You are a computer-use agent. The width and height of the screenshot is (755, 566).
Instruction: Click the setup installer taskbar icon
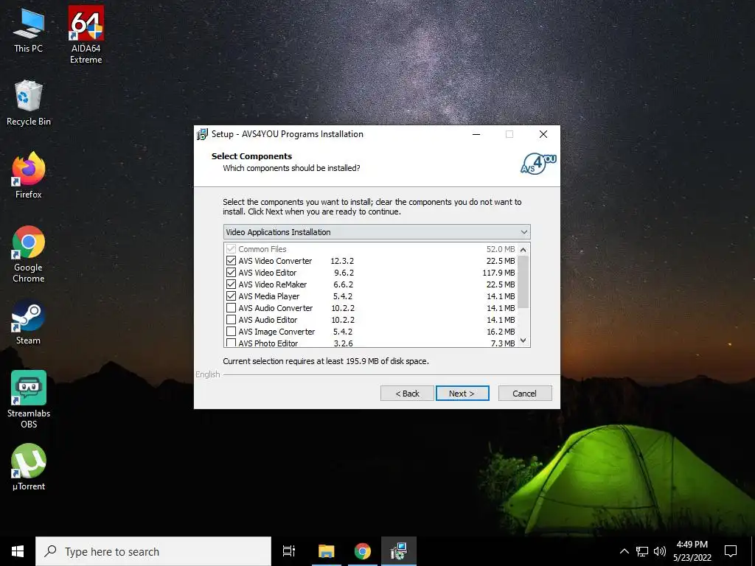coord(399,551)
